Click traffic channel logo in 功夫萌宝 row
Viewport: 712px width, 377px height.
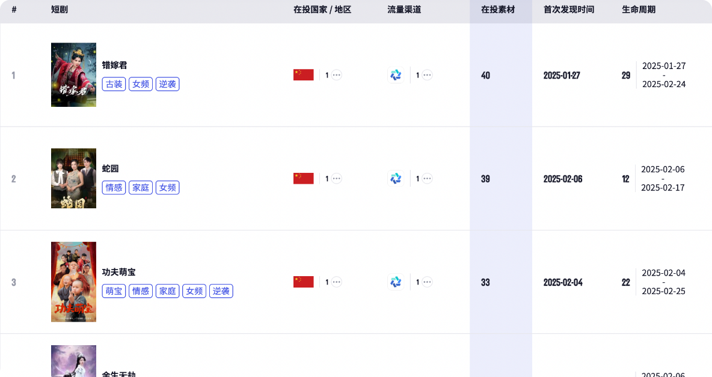pyautogui.click(x=396, y=282)
